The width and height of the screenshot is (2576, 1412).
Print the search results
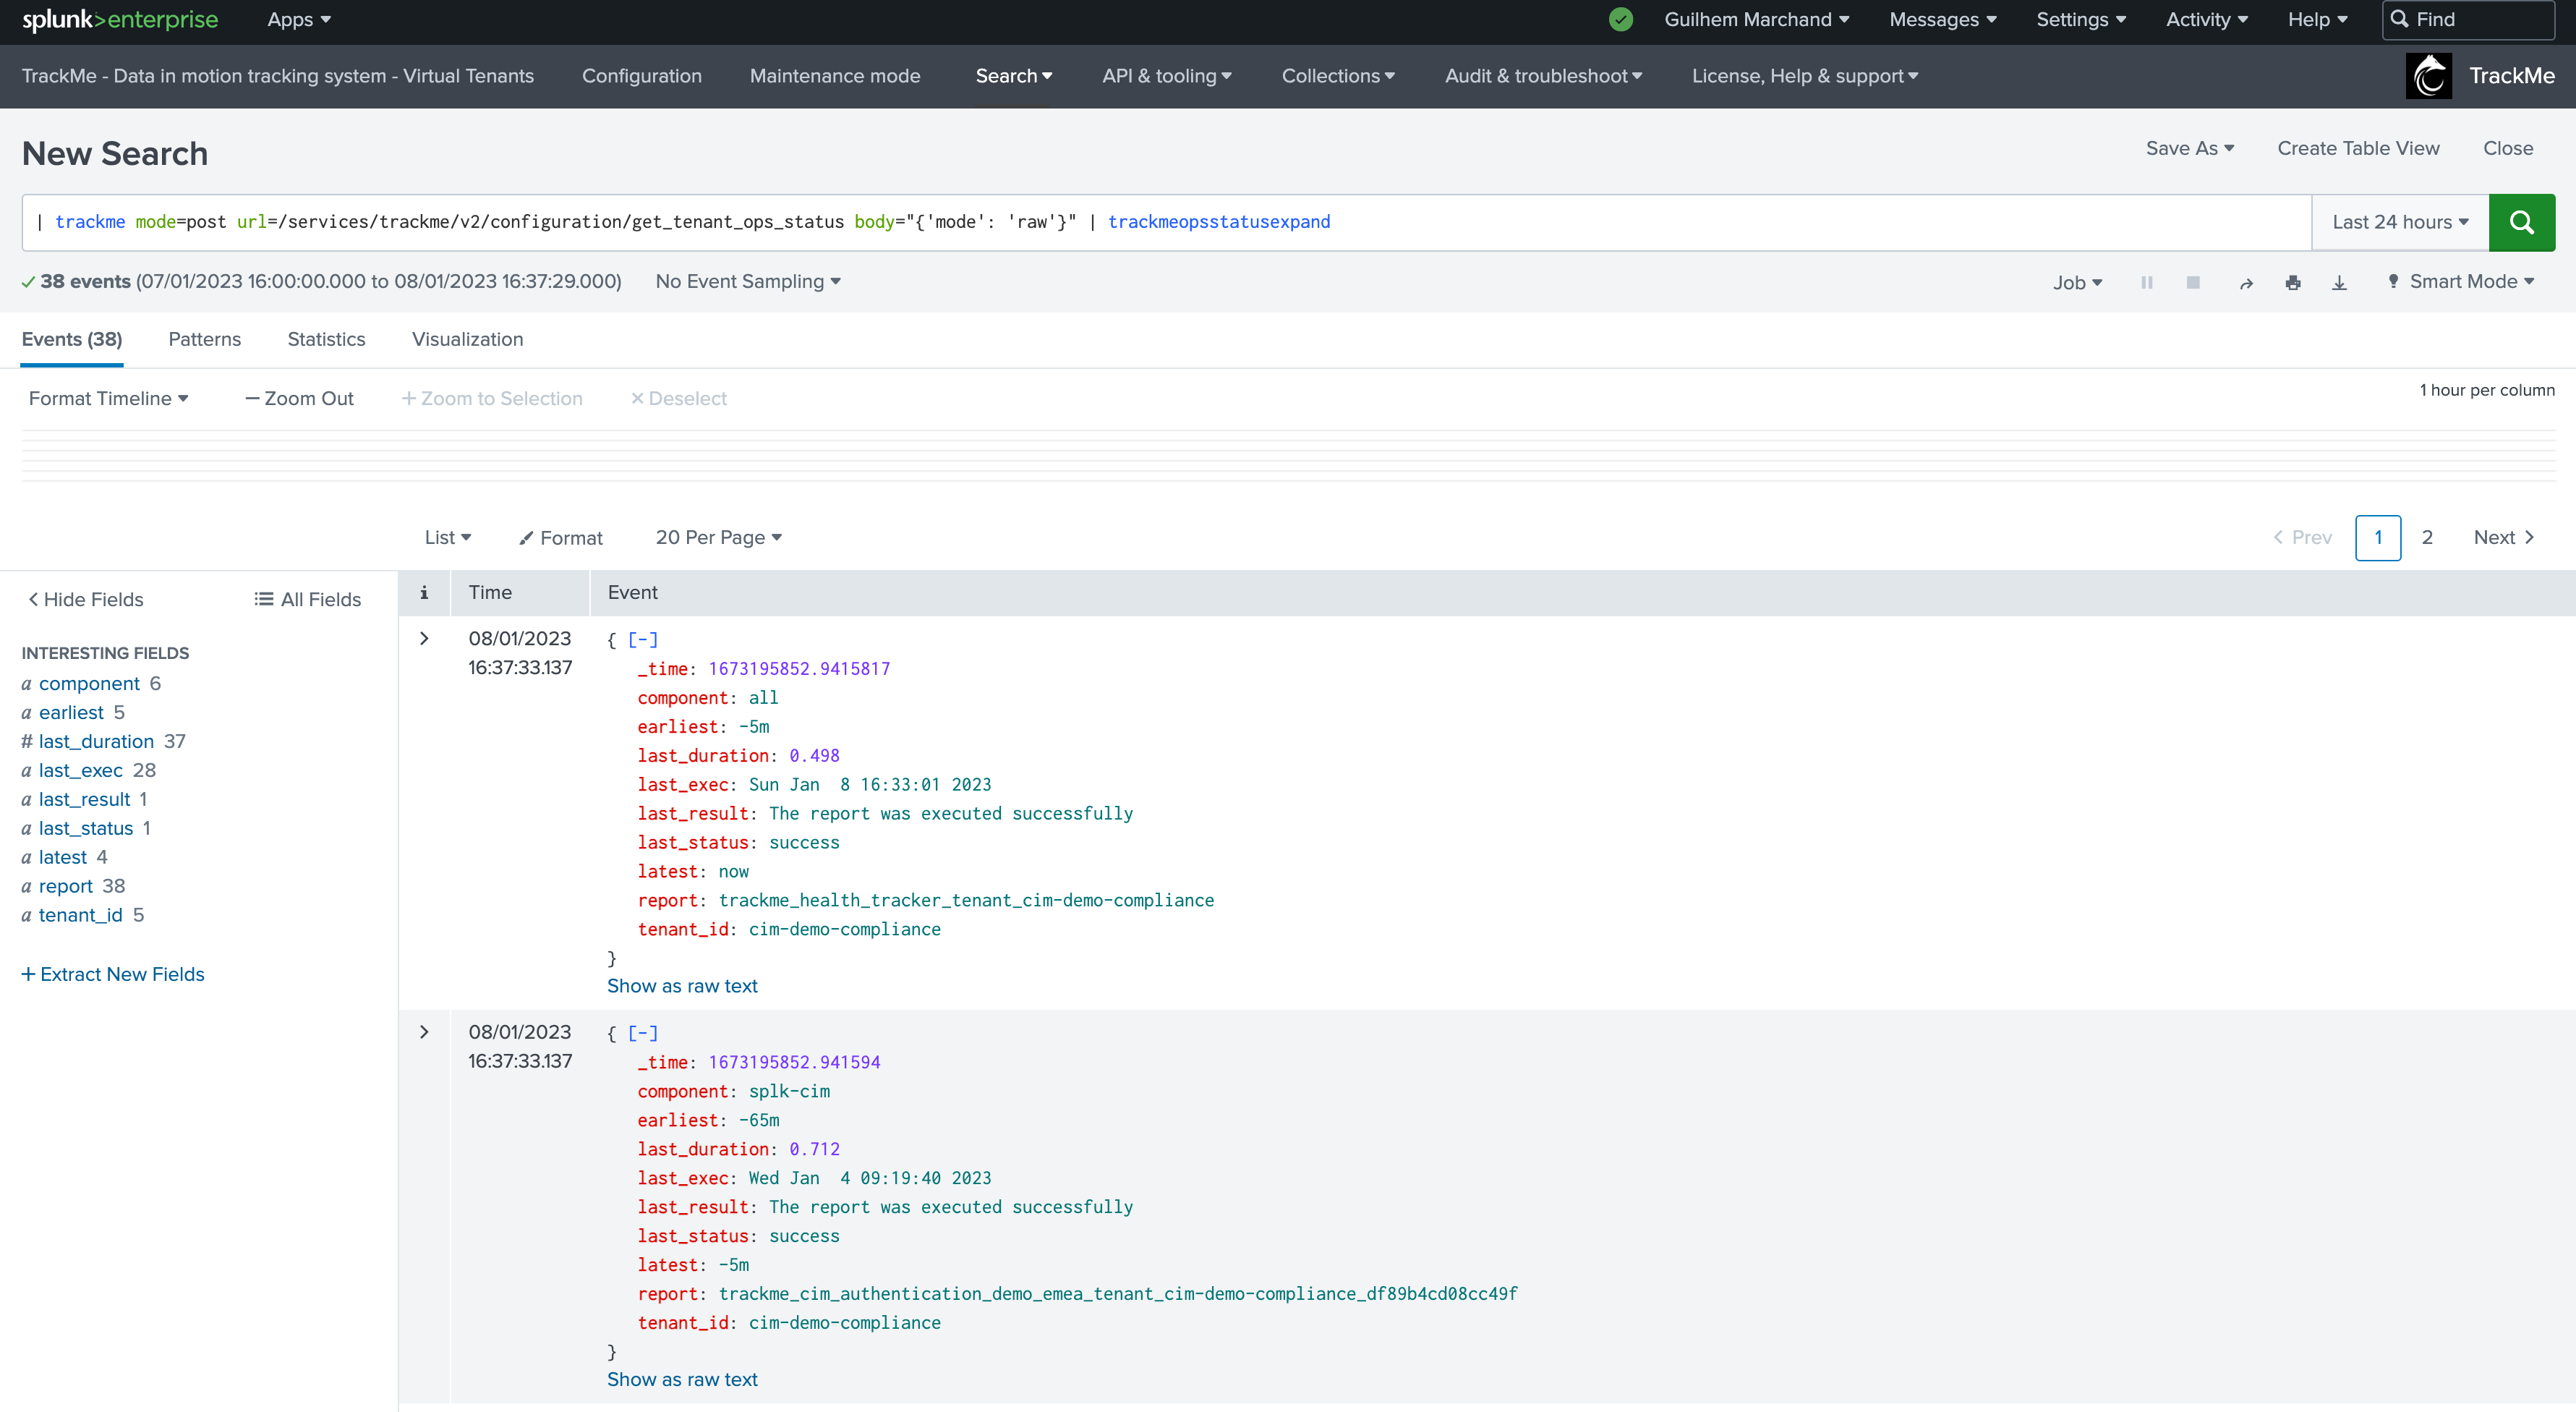(2293, 283)
